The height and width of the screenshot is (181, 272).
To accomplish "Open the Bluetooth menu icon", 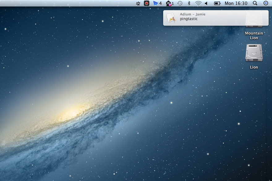I will (189, 3).
